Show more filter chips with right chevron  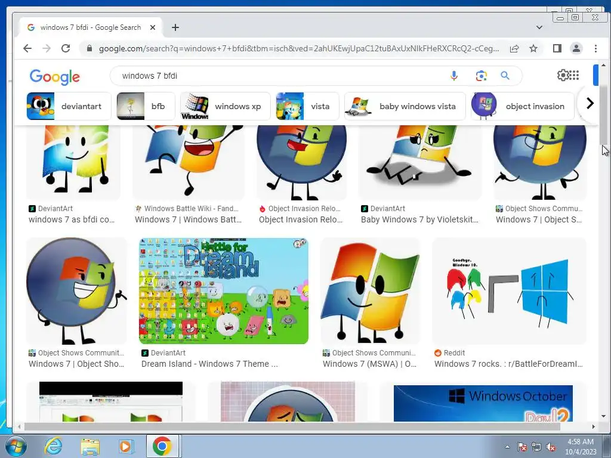tap(590, 103)
